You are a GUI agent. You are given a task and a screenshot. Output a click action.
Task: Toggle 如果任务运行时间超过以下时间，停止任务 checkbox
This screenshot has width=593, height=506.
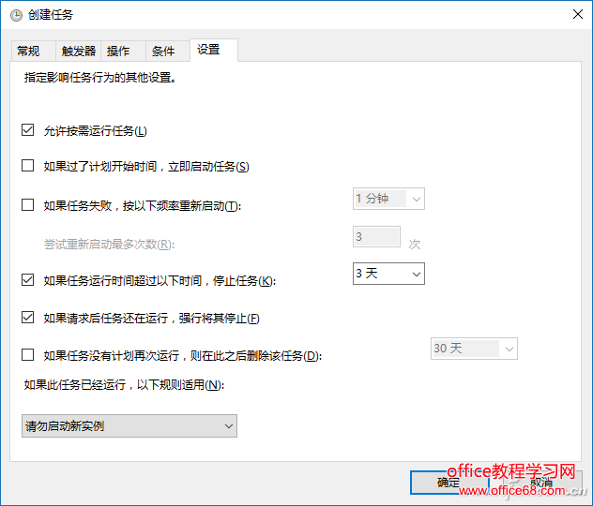[x=27, y=280]
